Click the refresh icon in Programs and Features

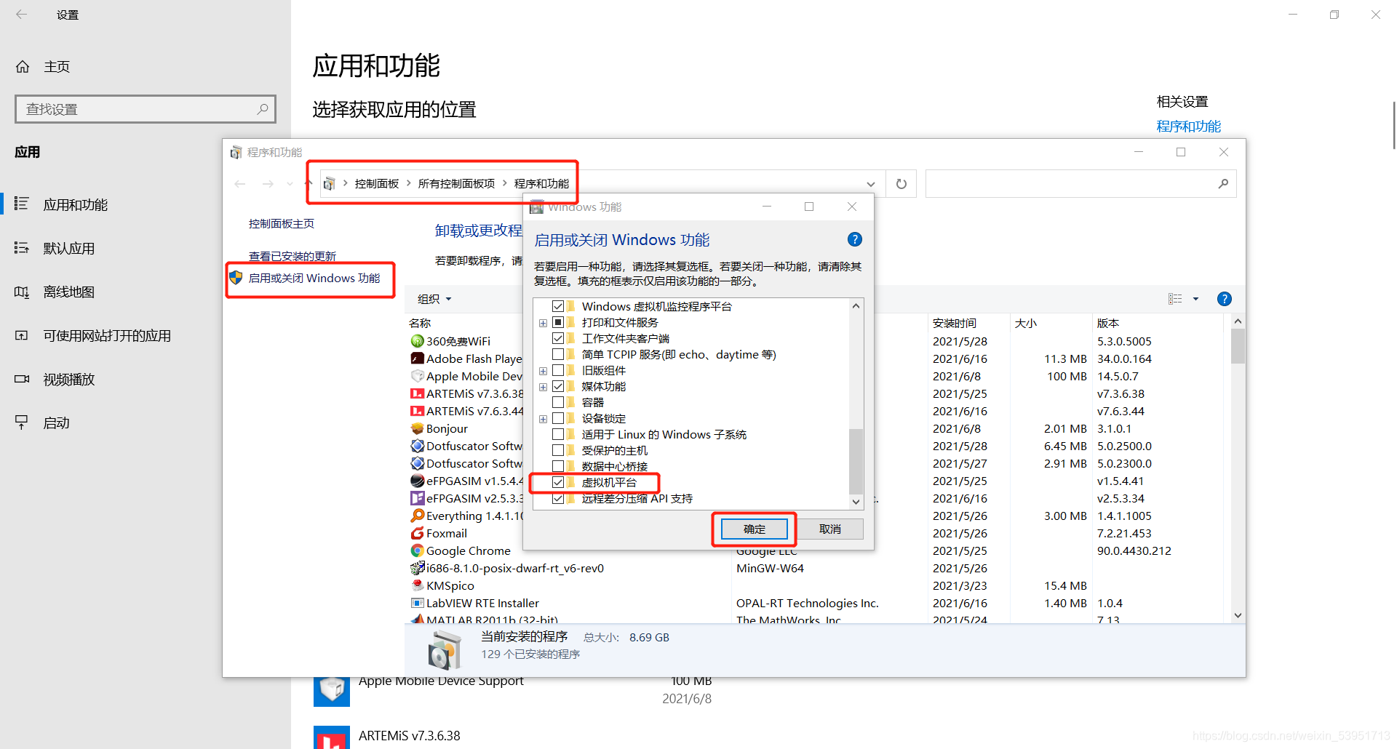[x=902, y=184]
